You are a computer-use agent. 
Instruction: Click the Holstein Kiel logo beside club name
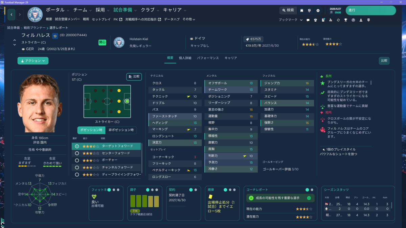tap(119, 42)
